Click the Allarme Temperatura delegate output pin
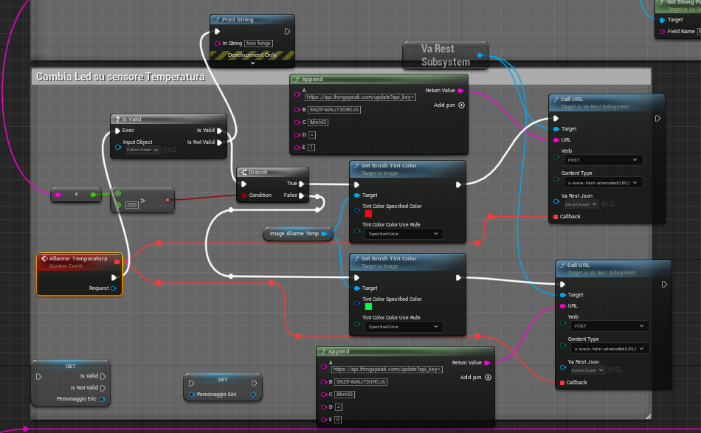The height and width of the screenshot is (433, 701). click(x=117, y=261)
